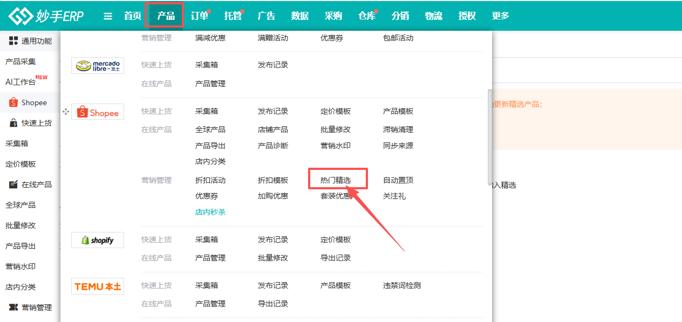Click the TEMU本土 platform logo
The width and height of the screenshot is (682, 322).
pos(97,286)
